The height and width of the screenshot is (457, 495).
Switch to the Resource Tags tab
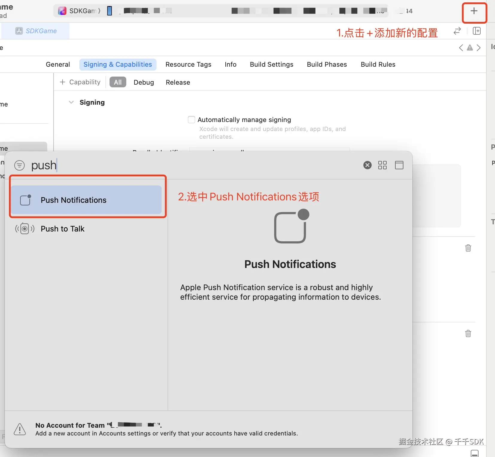click(189, 65)
